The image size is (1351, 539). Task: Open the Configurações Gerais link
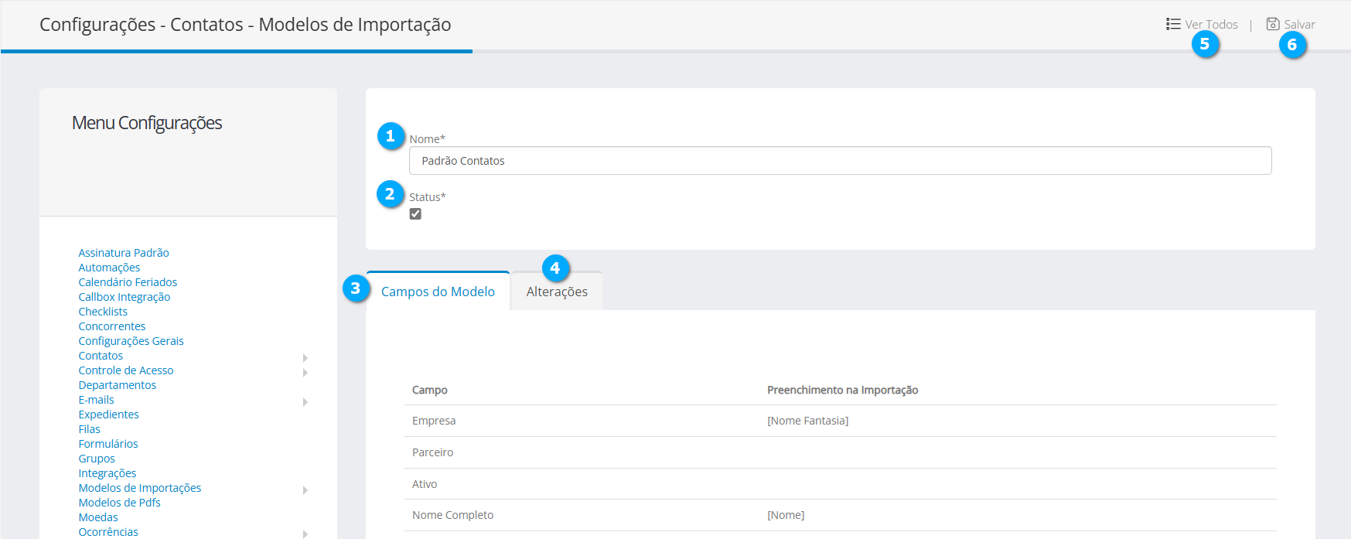(x=131, y=341)
